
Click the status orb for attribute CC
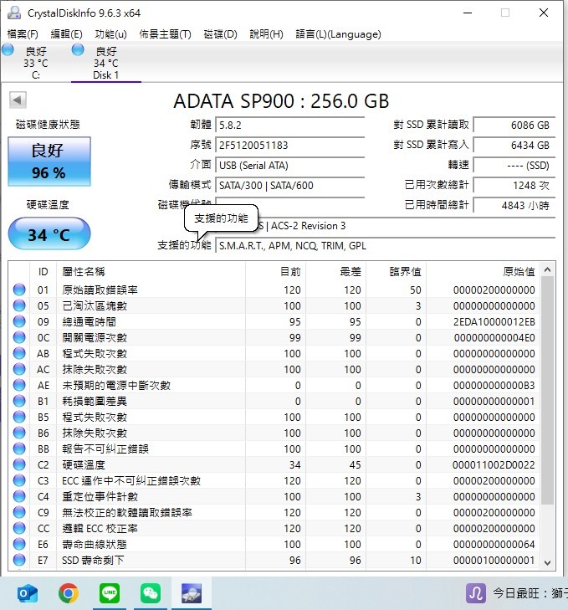(19, 528)
